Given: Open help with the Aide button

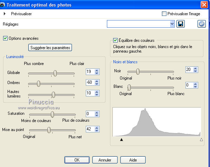Looking at the screenshot, I should (x=133, y=160).
